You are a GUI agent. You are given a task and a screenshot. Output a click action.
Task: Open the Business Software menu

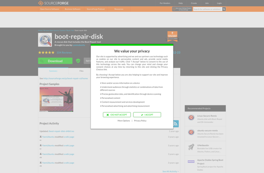point(73,9)
